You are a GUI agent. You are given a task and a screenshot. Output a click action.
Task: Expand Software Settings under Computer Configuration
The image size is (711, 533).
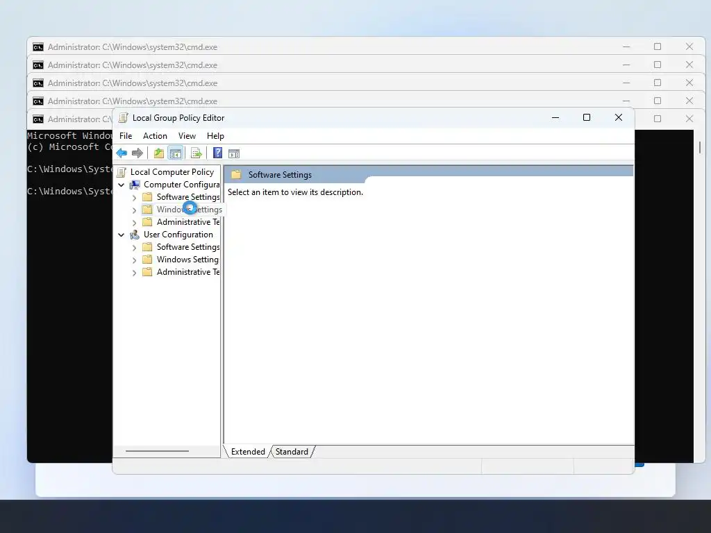pos(134,198)
